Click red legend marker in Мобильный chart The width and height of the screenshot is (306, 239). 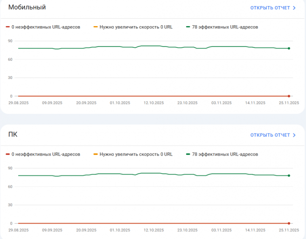pyautogui.click(x=7, y=27)
